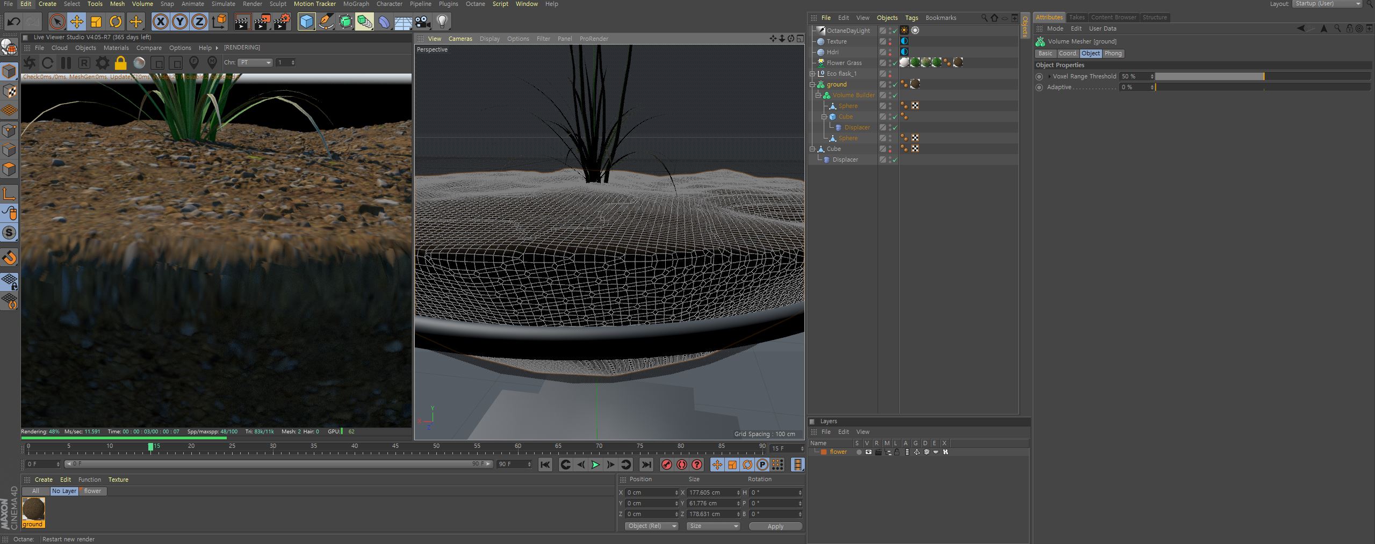Activate the Rotate tool in top toolbar
The image size is (1375, 544).
click(116, 21)
